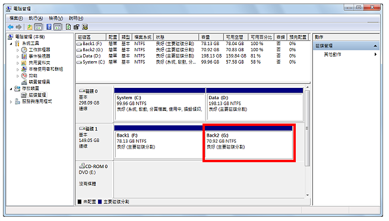
Task: Select the Back2 (G:) partition block on disk 1
Action: (249, 142)
